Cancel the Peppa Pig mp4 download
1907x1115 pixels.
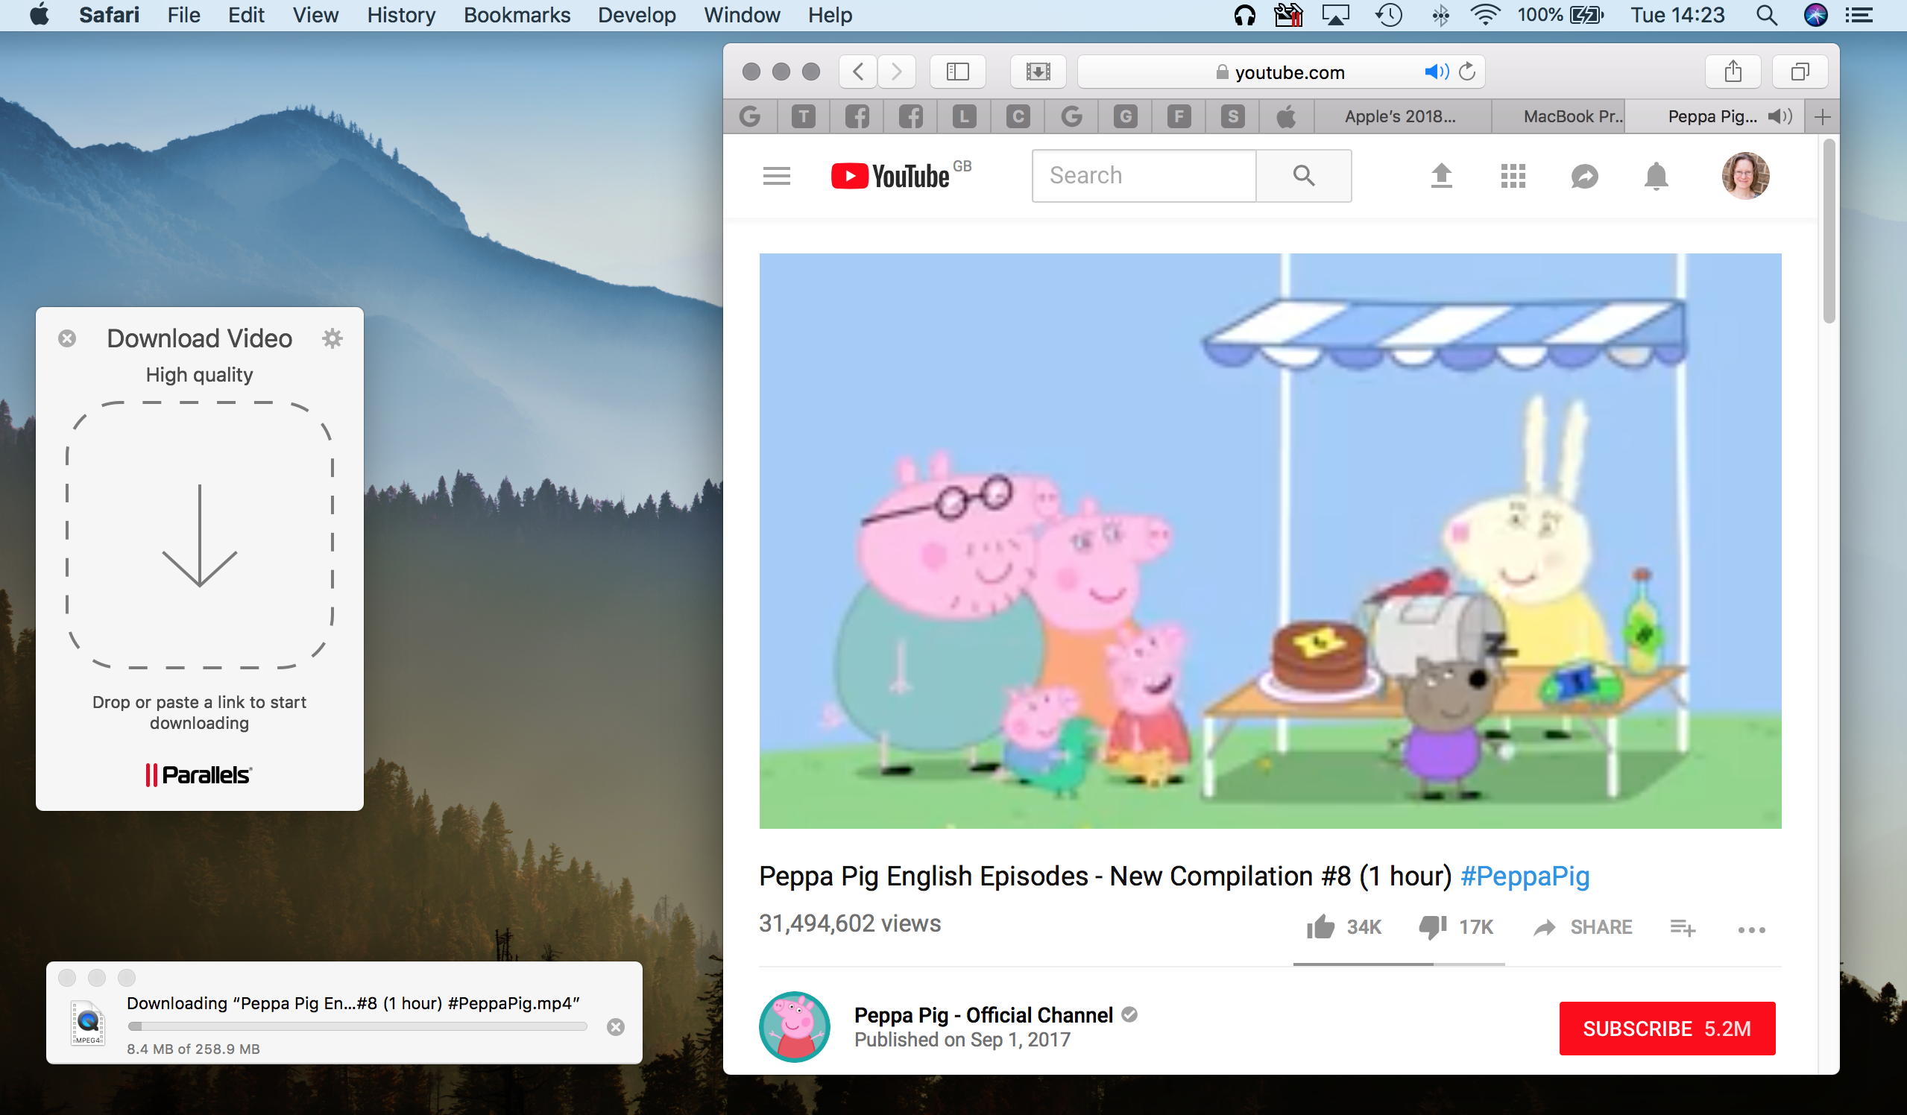616,1026
